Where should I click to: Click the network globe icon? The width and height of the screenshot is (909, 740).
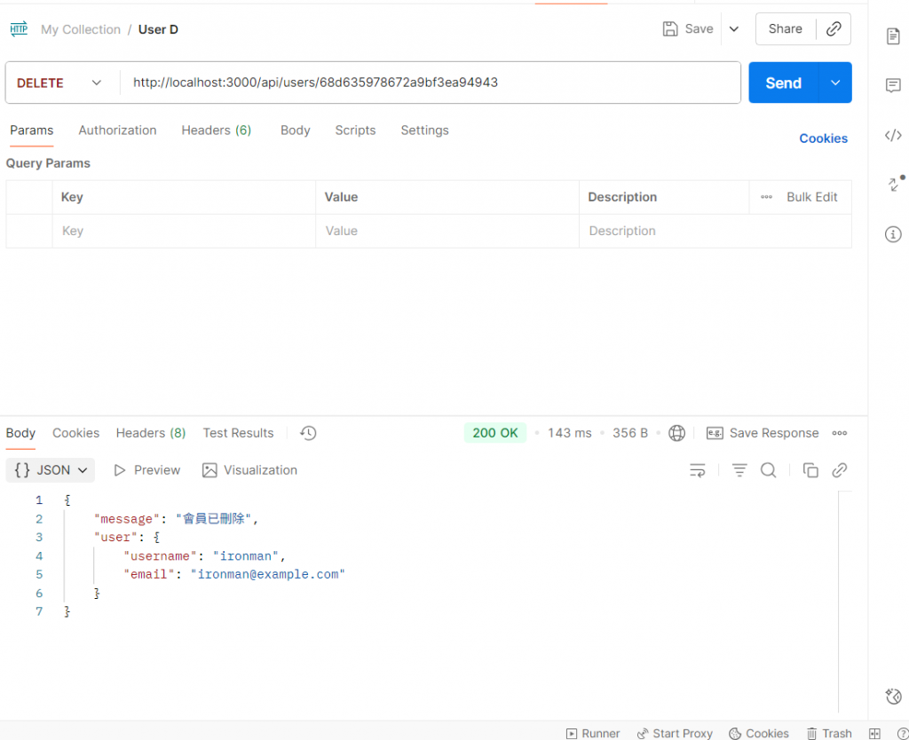[x=676, y=433]
